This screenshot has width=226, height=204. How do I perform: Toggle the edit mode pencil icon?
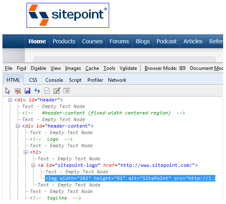point(57,91)
